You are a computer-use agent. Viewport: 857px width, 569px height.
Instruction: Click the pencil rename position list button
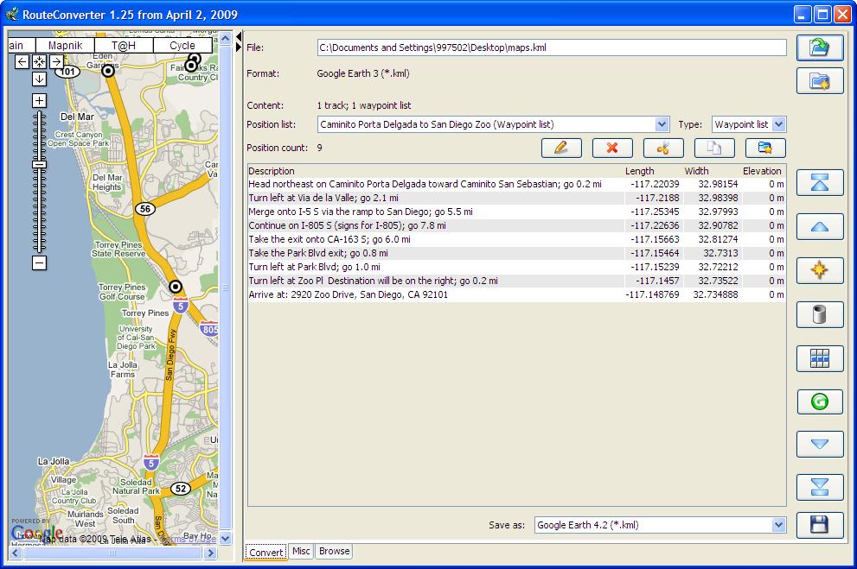click(x=561, y=148)
